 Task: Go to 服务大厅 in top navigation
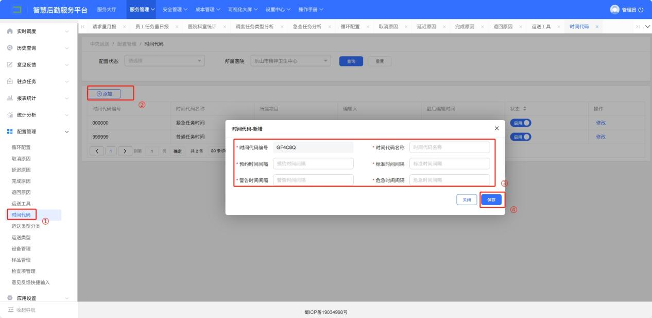click(106, 10)
